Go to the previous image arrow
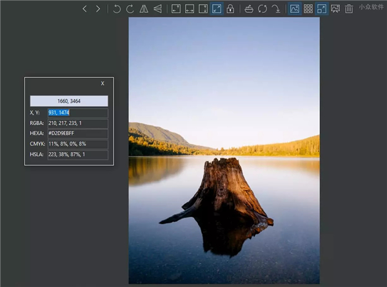 [x=84, y=9]
